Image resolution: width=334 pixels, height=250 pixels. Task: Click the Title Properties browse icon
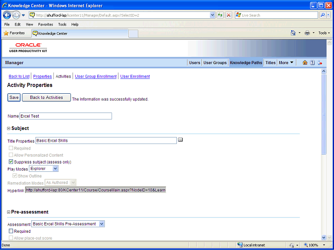pos(181,140)
